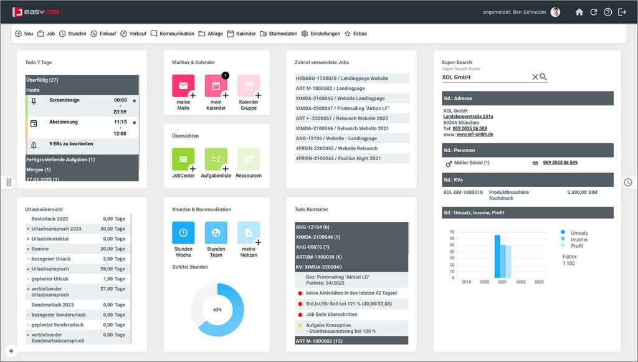This screenshot has height=362, width=638.
Task: Open the Aufgabenliste tile
Action: click(x=216, y=160)
